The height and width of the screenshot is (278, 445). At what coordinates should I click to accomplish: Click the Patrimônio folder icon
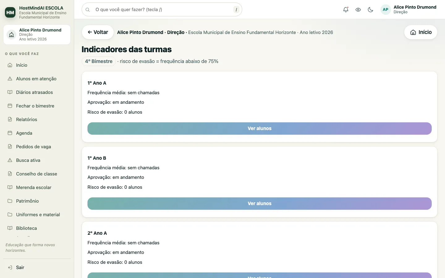[10, 201]
